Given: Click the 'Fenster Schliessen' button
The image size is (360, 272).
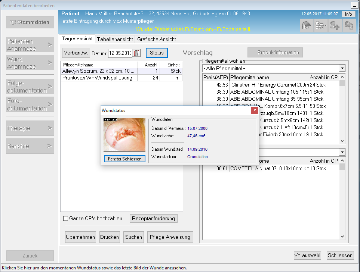Looking at the screenshot, I should [124, 159].
